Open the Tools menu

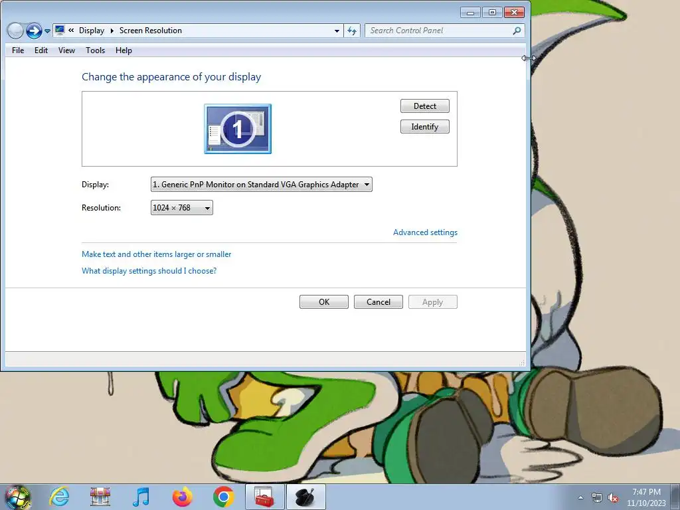pyautogui.click(x=96, y=50)
